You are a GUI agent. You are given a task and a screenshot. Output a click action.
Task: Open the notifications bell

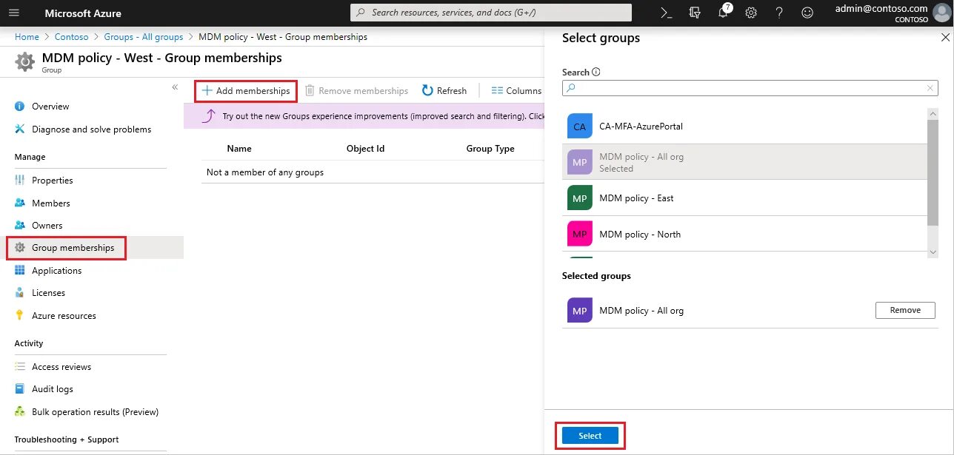[x=724, y=13]
